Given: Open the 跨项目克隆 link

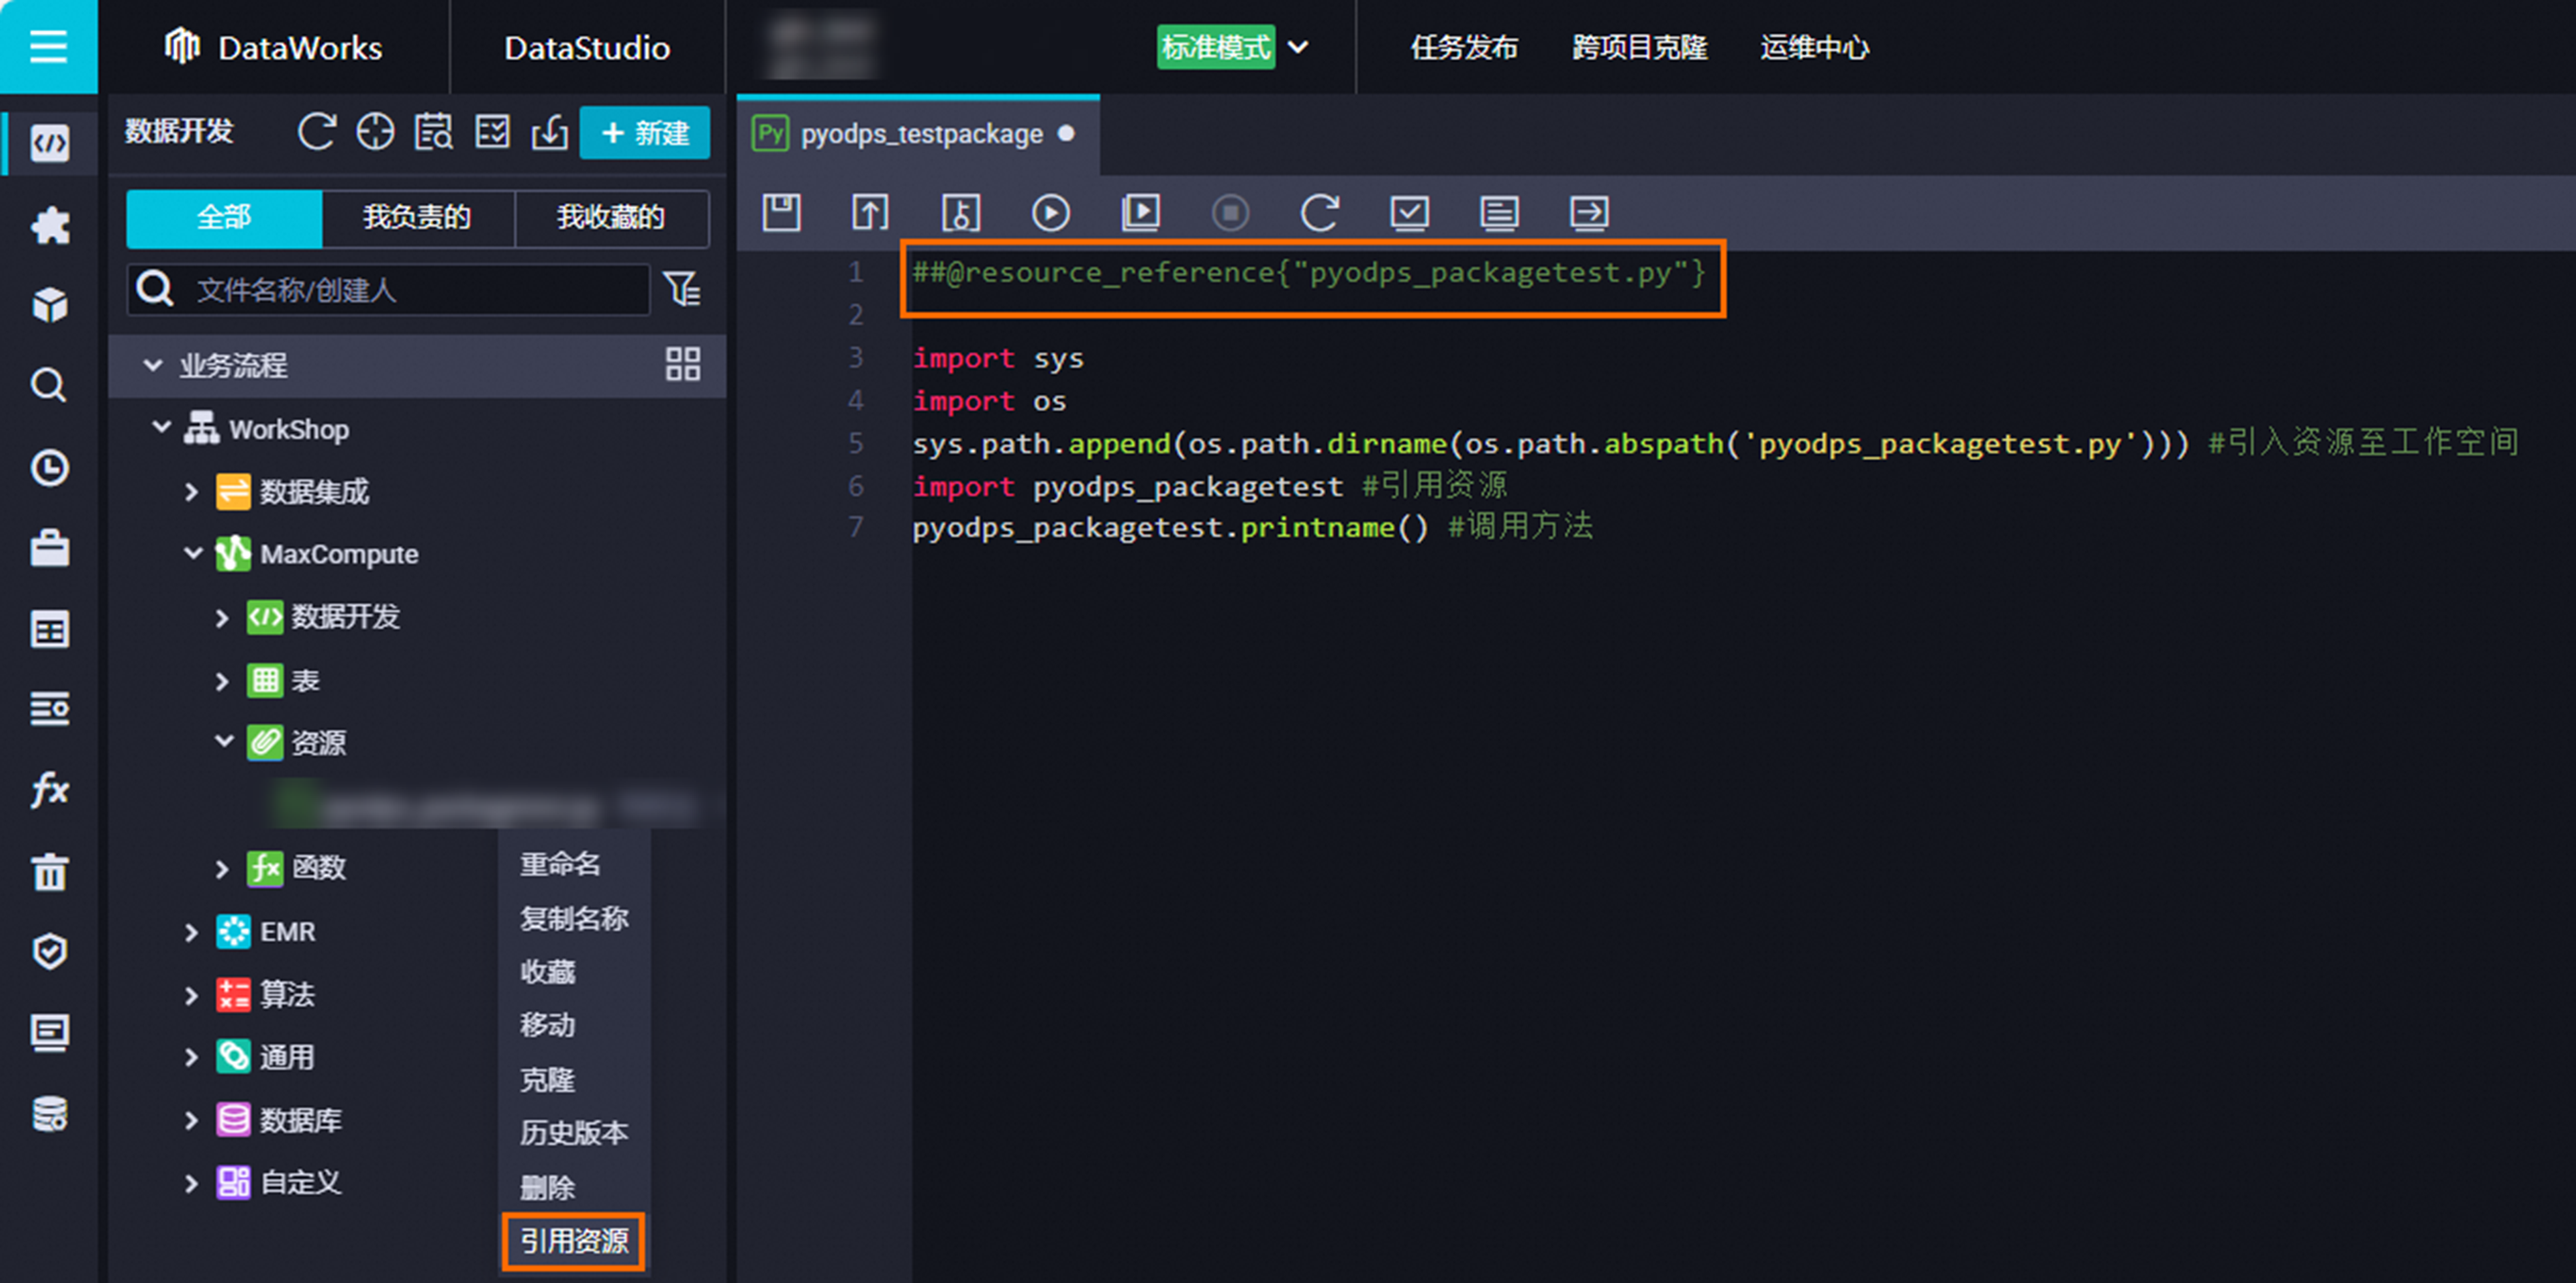Looking at the screenshot, I should click(x=1639, y=47).
